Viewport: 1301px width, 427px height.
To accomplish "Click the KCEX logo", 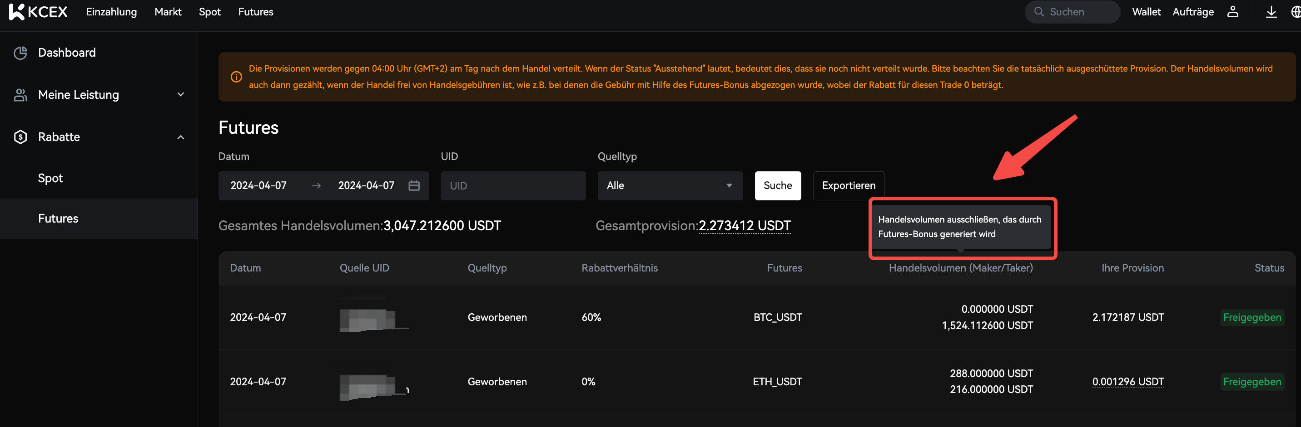I will [38, 12].
